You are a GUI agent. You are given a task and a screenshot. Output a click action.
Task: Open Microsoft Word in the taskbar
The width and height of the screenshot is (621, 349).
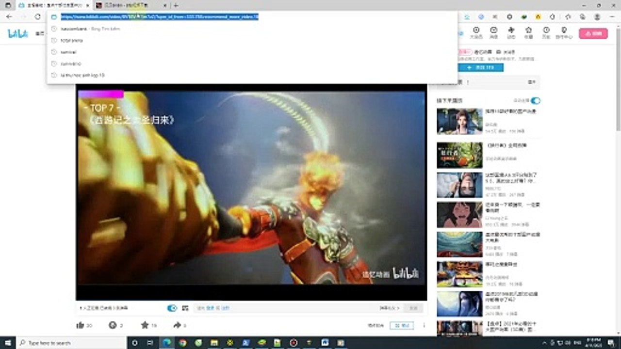coord(325,343)
